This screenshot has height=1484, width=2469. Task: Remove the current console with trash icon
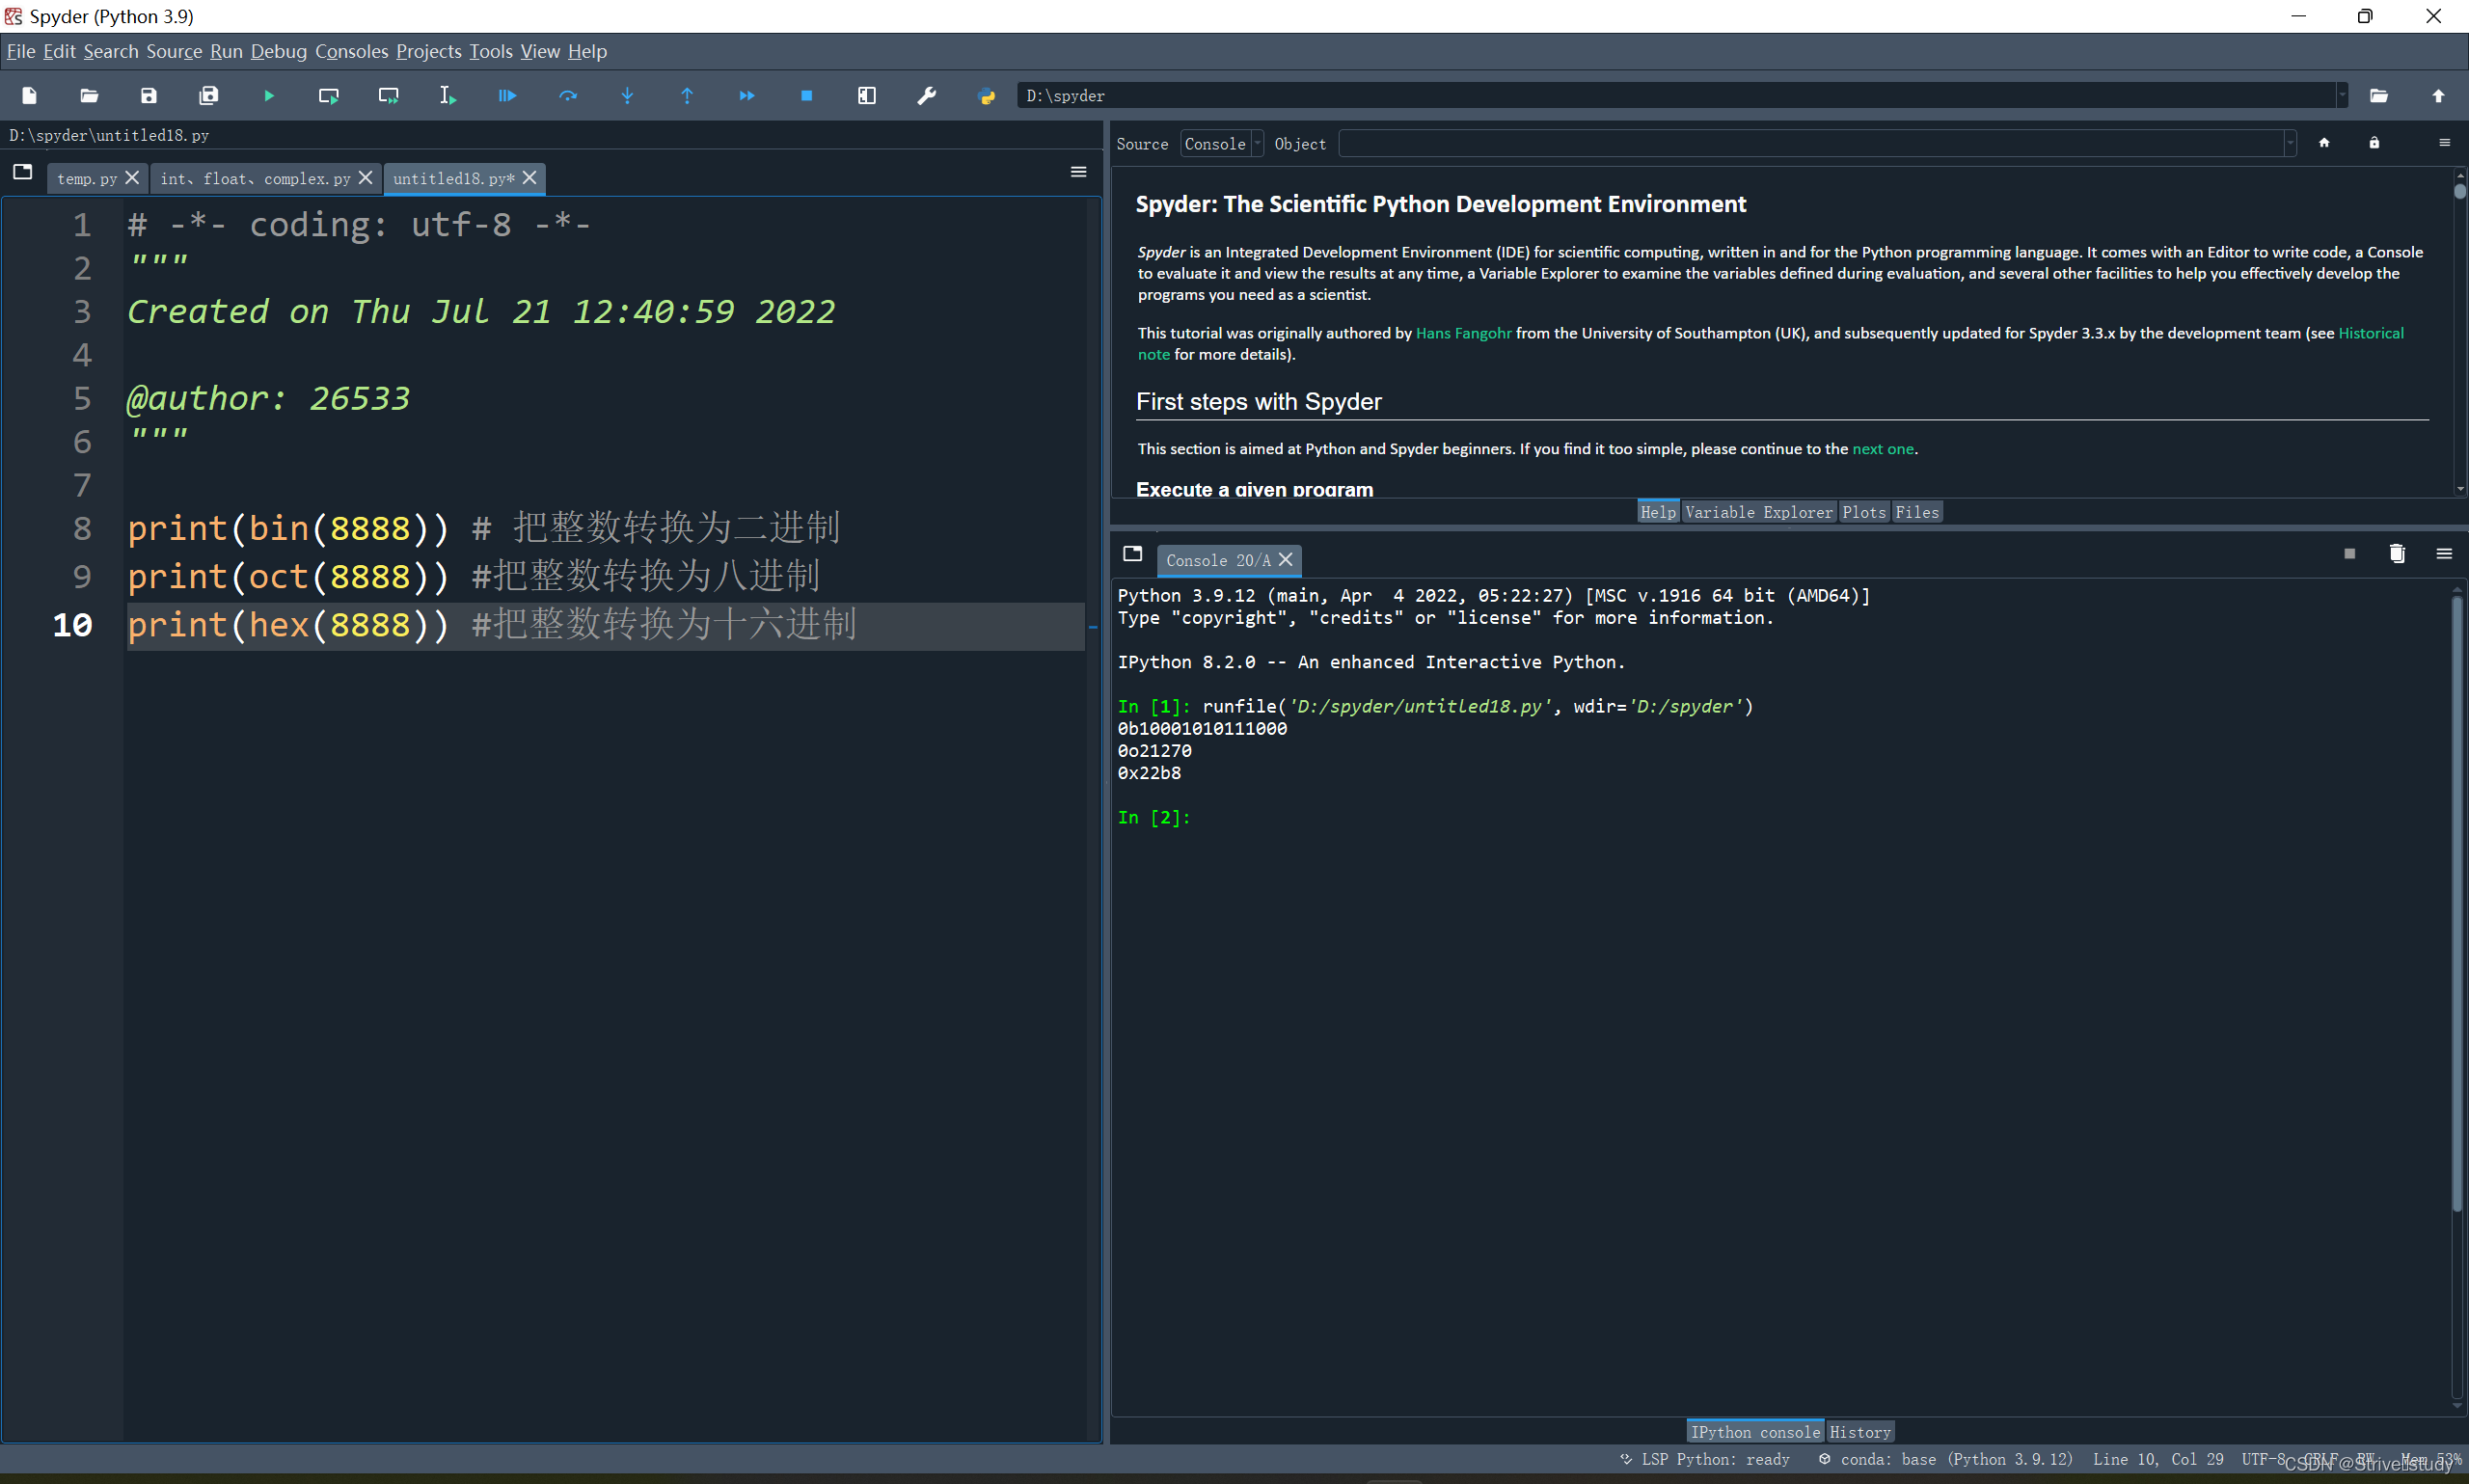pos(2396,553)
